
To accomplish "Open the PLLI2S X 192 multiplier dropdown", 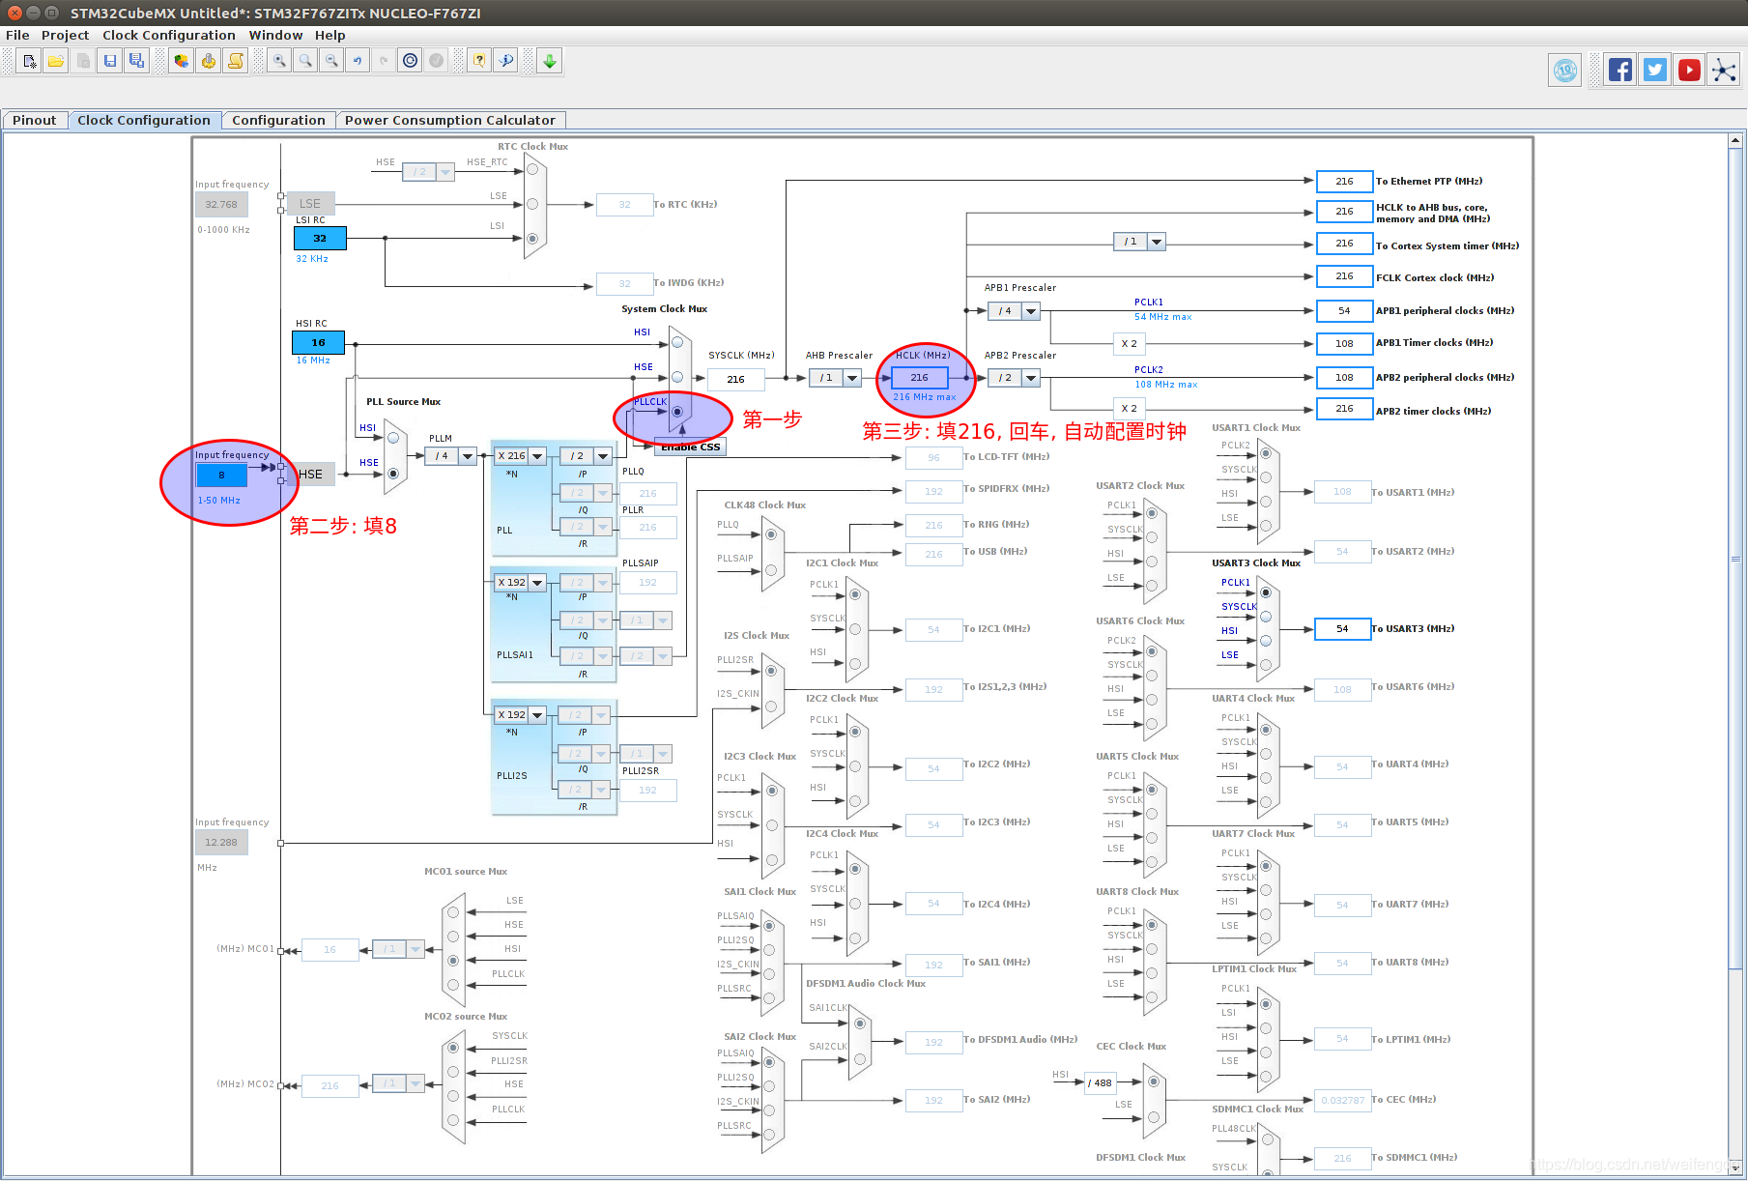I will tap(537, 715).
